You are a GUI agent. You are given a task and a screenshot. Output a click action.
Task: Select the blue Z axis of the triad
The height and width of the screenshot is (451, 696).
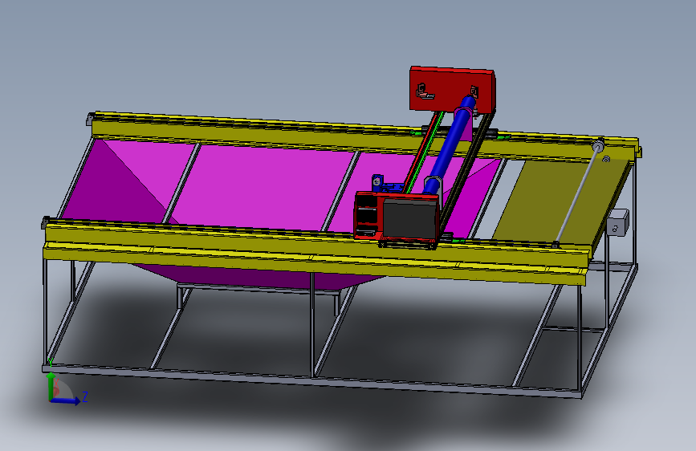(65, 400)
